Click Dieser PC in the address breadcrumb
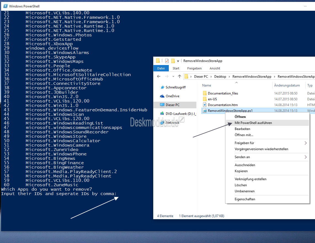The width and height of the screenshot is (315, 243). (201, 76)
